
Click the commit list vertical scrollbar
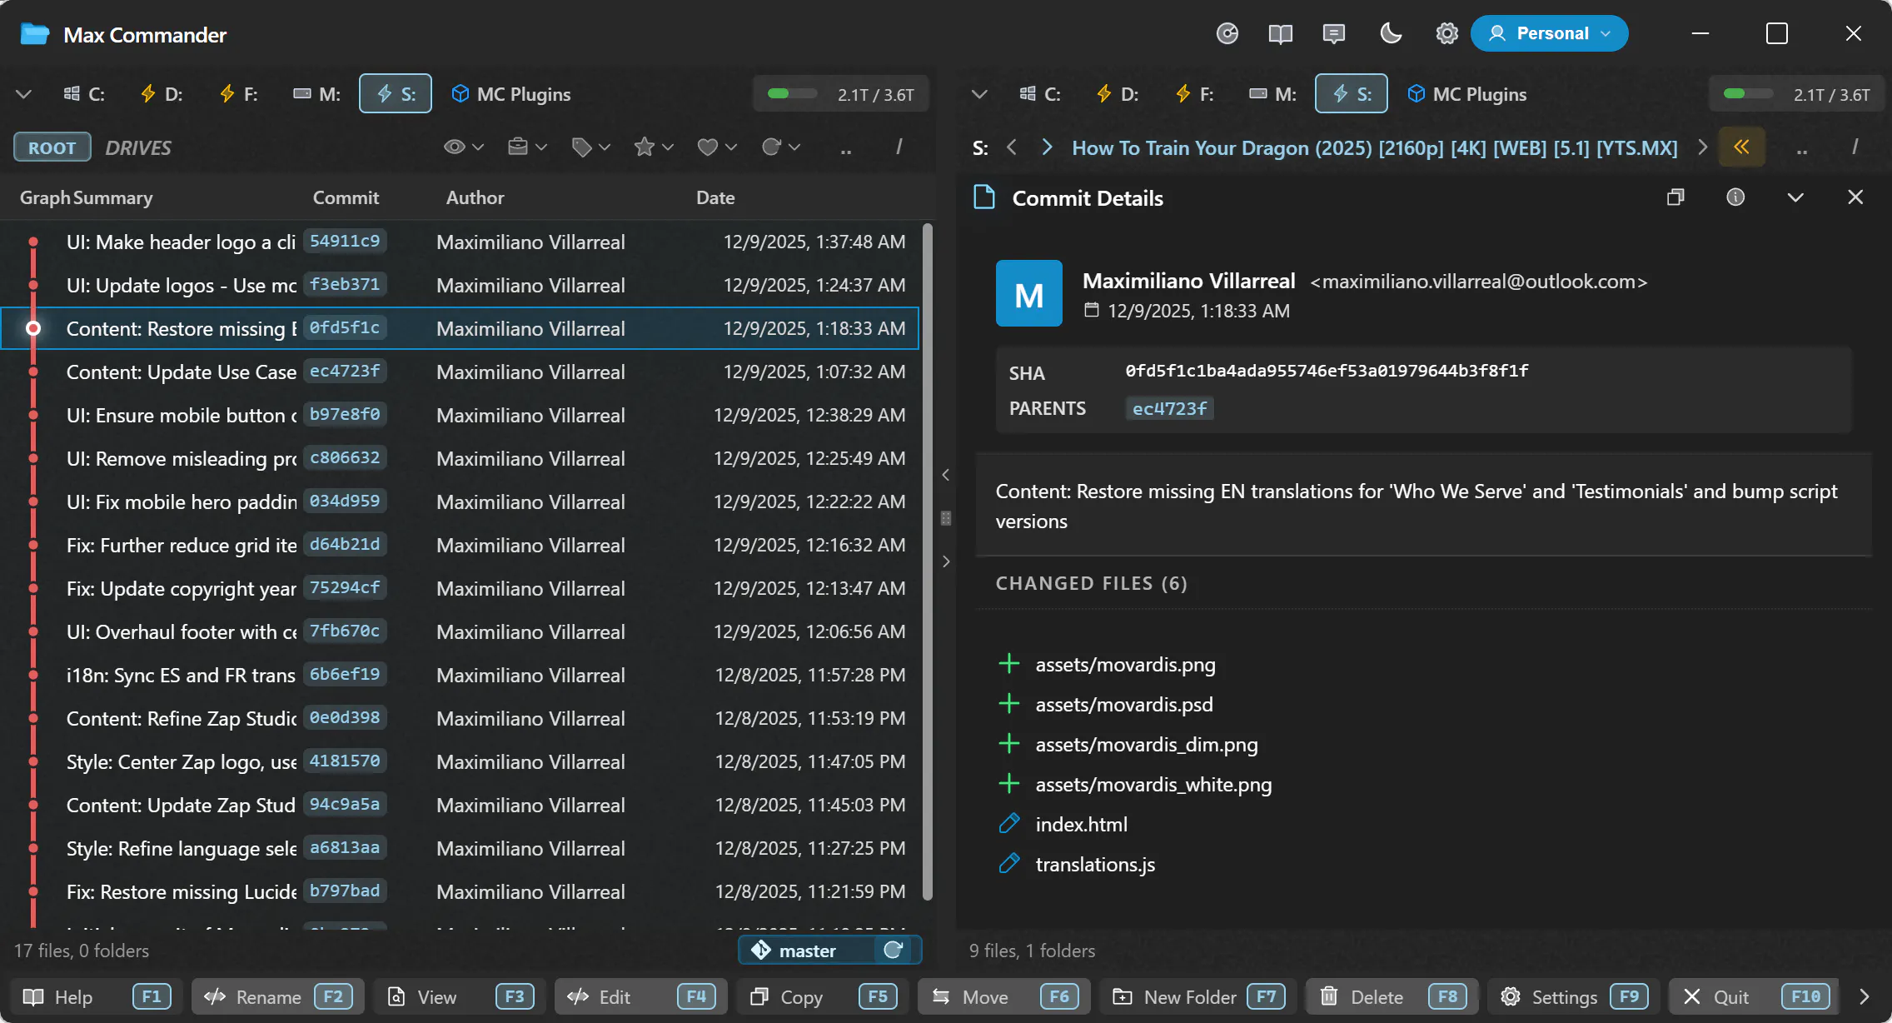point(927,561)
